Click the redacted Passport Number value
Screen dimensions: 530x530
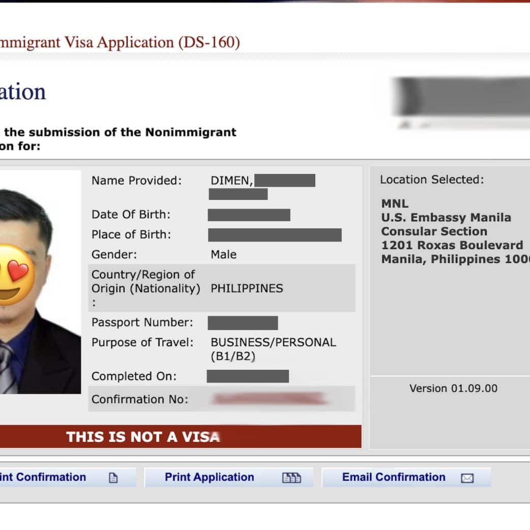tap(243, 322)
